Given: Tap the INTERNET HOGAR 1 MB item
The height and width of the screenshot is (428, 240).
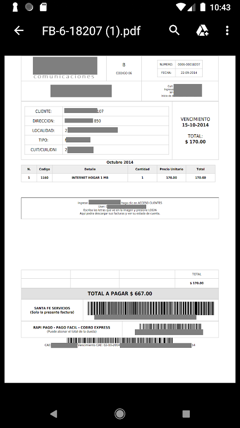Looking at the screenshot, I should click(90, 178).
